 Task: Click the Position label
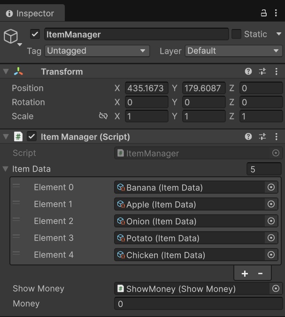click(28, 88)
